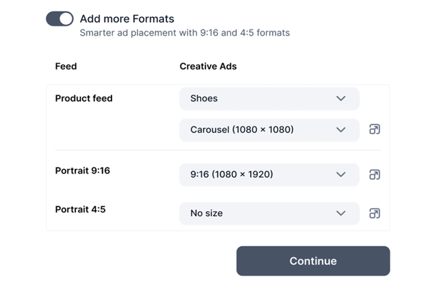The width and height of the screenshot is (434, 289).
Task: Click the 'Add more Formats' label text
Action: [x=127, y=19]
